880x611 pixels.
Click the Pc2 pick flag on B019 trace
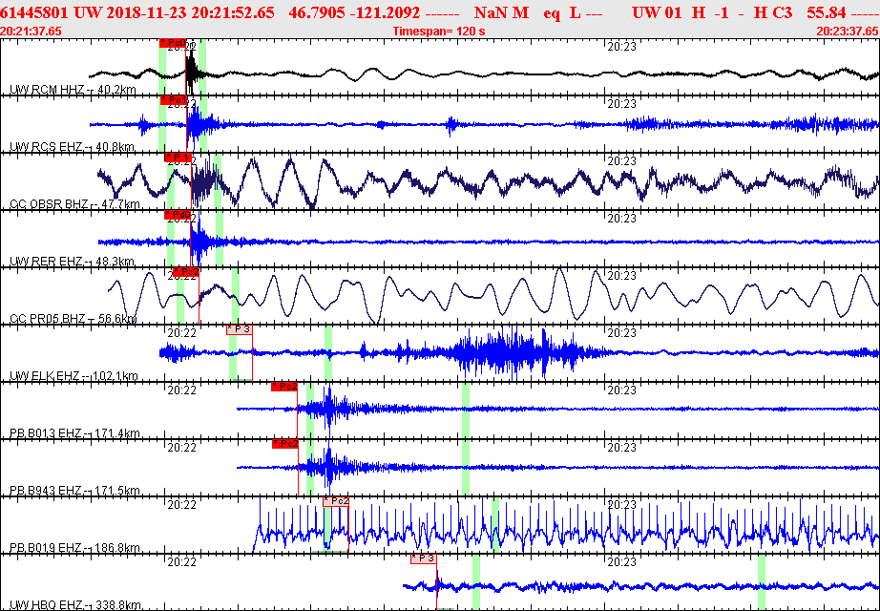(335, 501)
